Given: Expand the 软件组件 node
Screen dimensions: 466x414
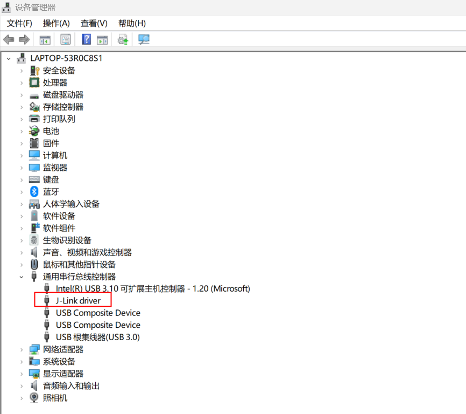Looking at the screenshot, I should [22, 228].
